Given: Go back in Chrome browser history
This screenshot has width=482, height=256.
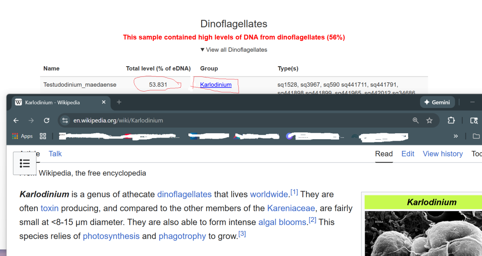Looking at the screenshot, I should (x=16, y=120).
